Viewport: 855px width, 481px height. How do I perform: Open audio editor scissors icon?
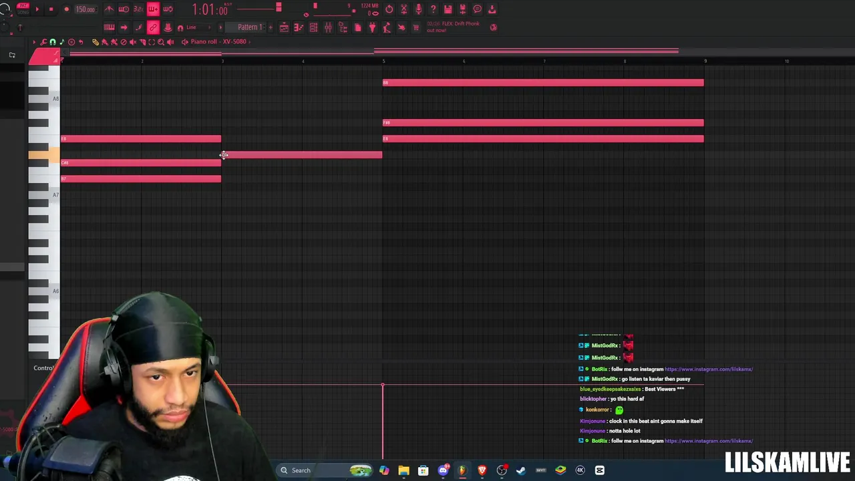point(404,9)
